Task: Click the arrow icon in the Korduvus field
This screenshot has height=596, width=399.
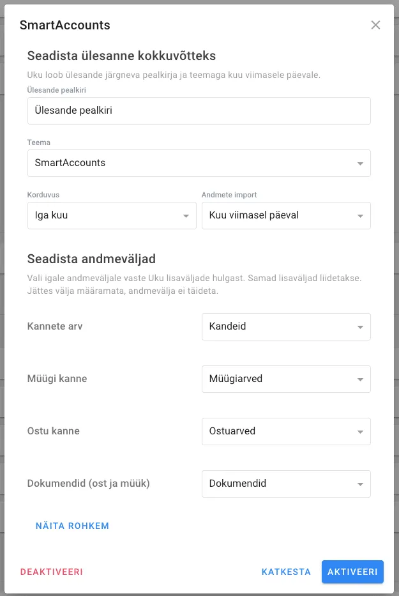Action: click(x=186, y=217)
